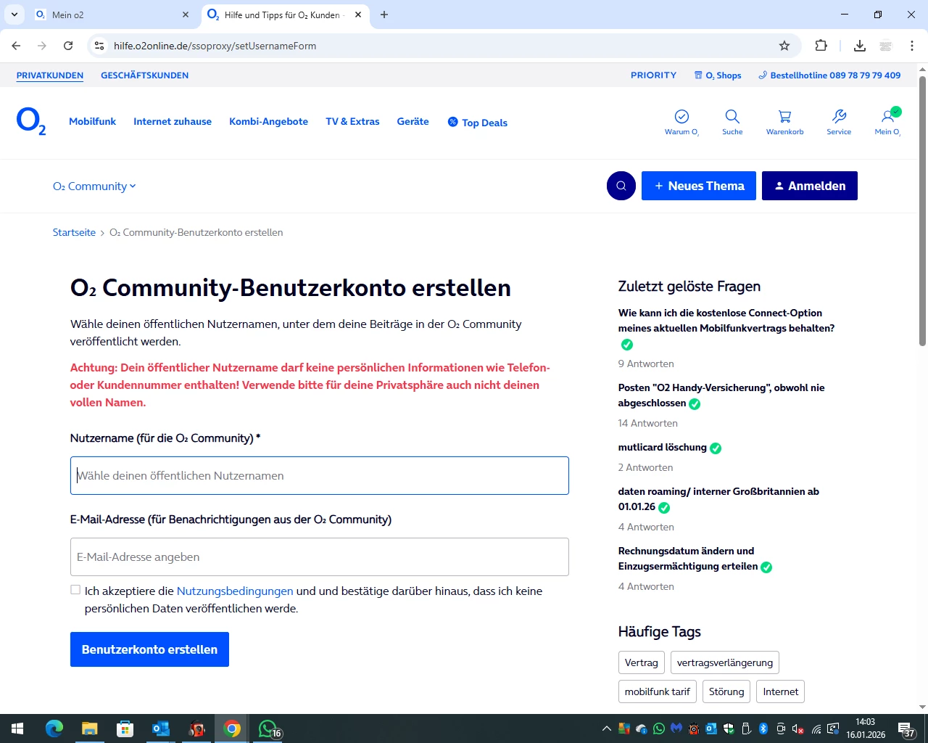
Task: Open the tab search dropdown arrow
Action: pyautogui.click(x=14, y=15)
